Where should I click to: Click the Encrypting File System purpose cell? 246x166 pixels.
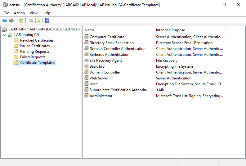pyautogui.click(x=174, y=66)
